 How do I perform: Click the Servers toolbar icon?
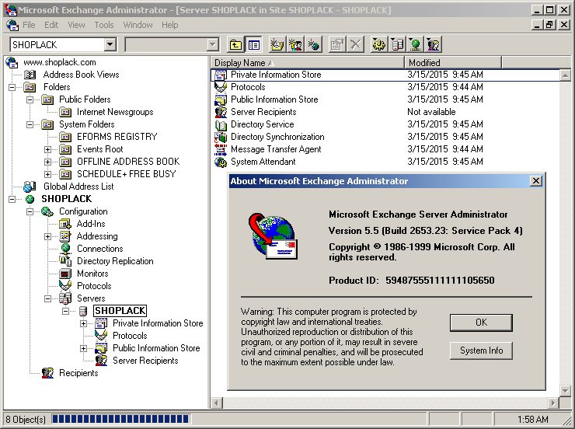coord(397,45)
